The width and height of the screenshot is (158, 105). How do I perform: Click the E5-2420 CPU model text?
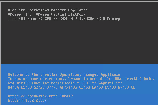pyautogui.click(x=61, y=19)
